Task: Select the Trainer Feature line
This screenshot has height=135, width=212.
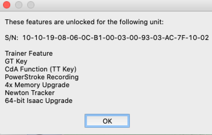Action: tap(29, 54)
